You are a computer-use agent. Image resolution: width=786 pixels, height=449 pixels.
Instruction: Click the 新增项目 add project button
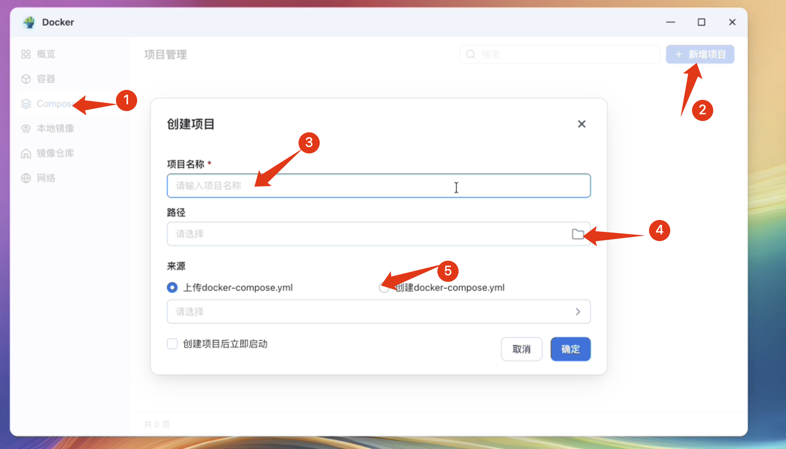click(700, 54)
